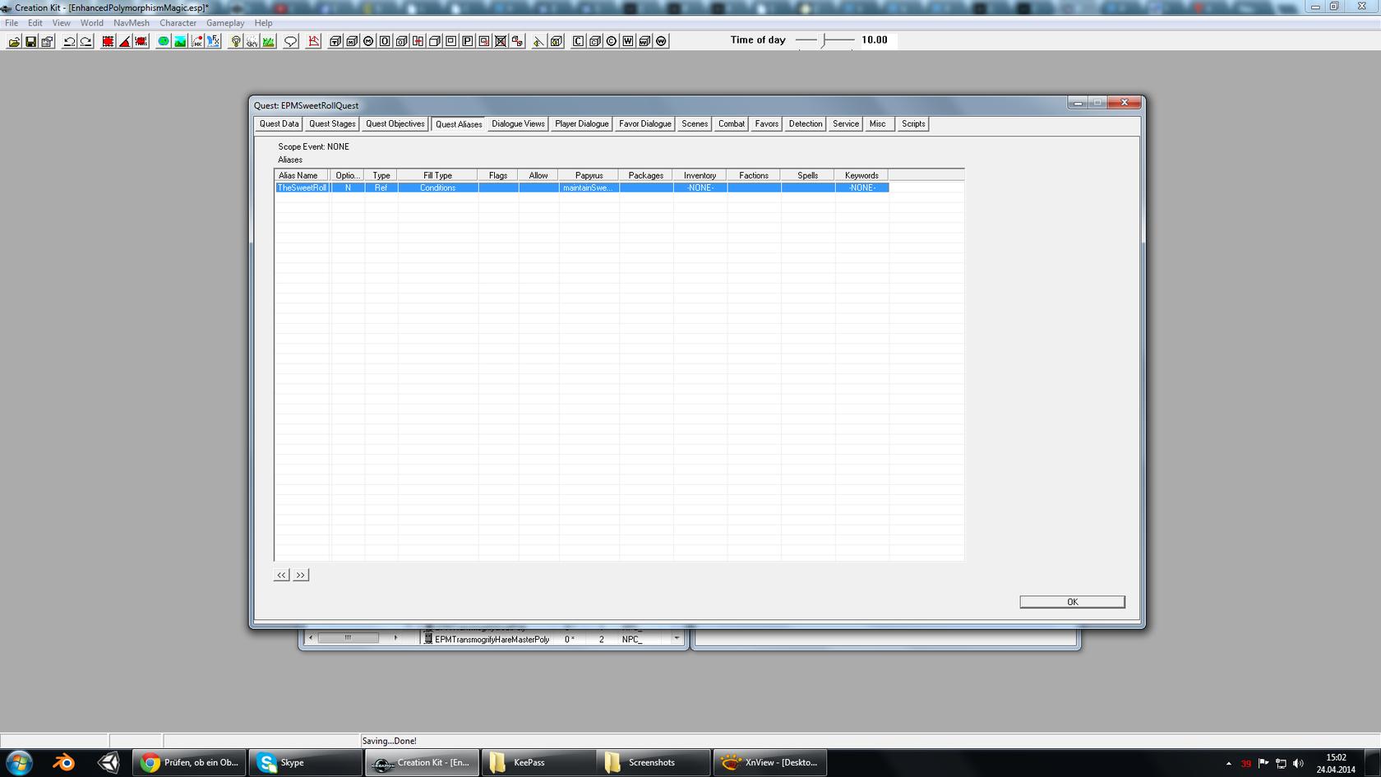Click the >> next quest button

[301, 575]
